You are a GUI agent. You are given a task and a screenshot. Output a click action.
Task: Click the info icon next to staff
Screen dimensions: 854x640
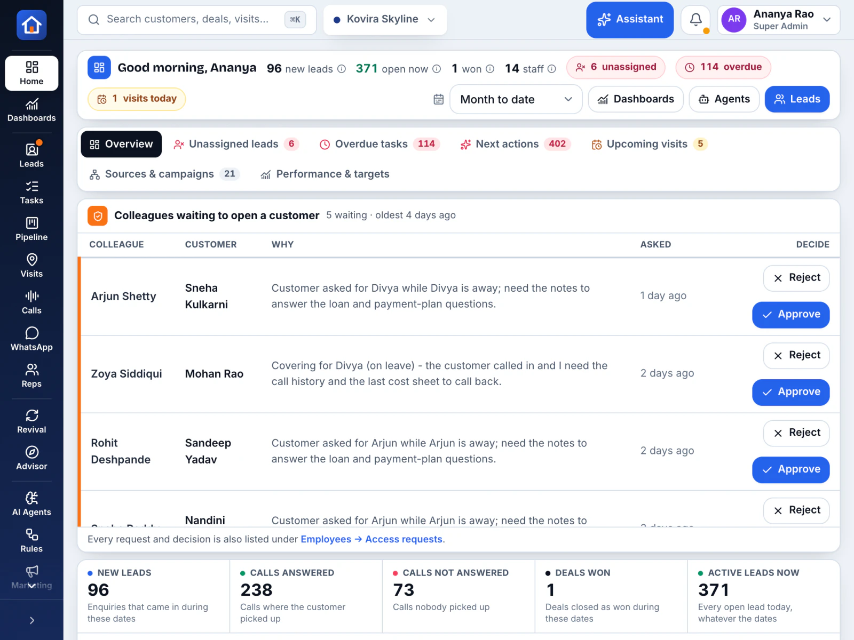tap(552, 69)
